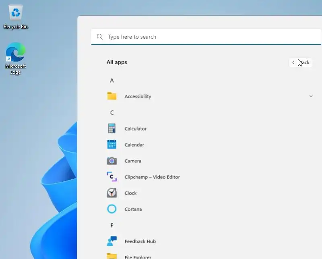Click the "Calendar" label text

[134, 145]
